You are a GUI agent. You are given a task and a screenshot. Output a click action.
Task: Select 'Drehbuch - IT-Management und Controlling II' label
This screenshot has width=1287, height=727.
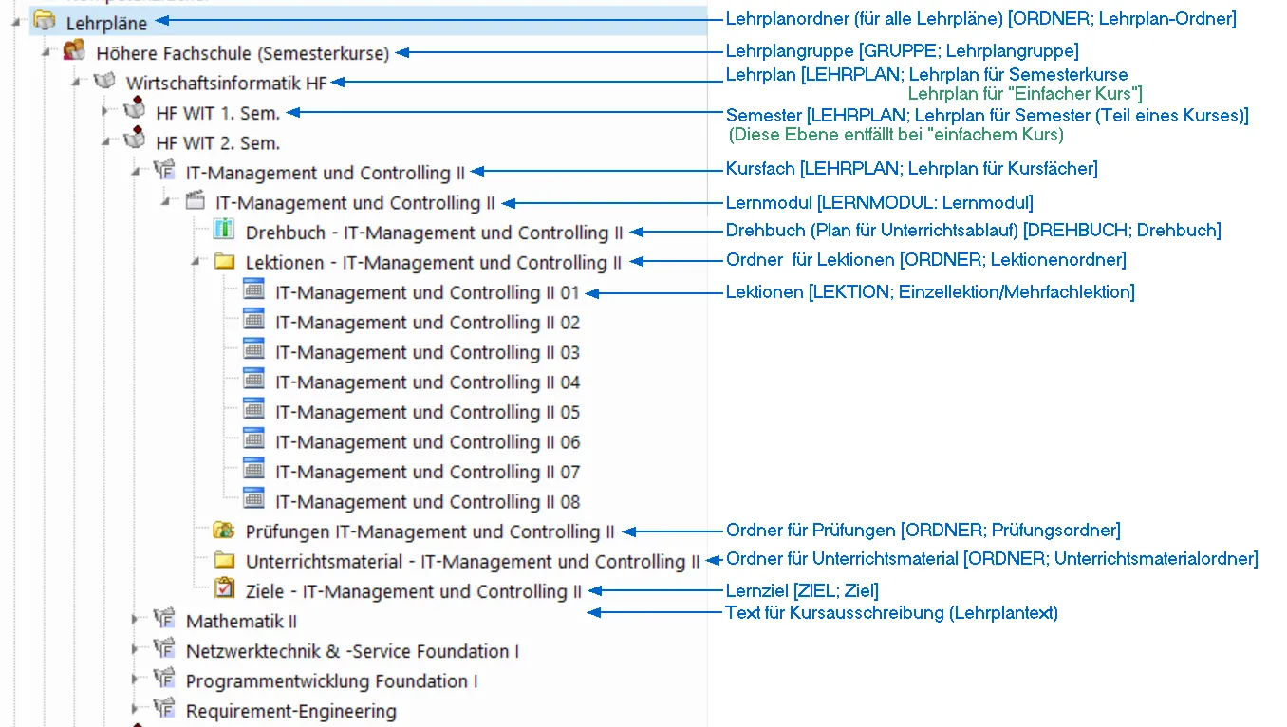pos(435,233)
